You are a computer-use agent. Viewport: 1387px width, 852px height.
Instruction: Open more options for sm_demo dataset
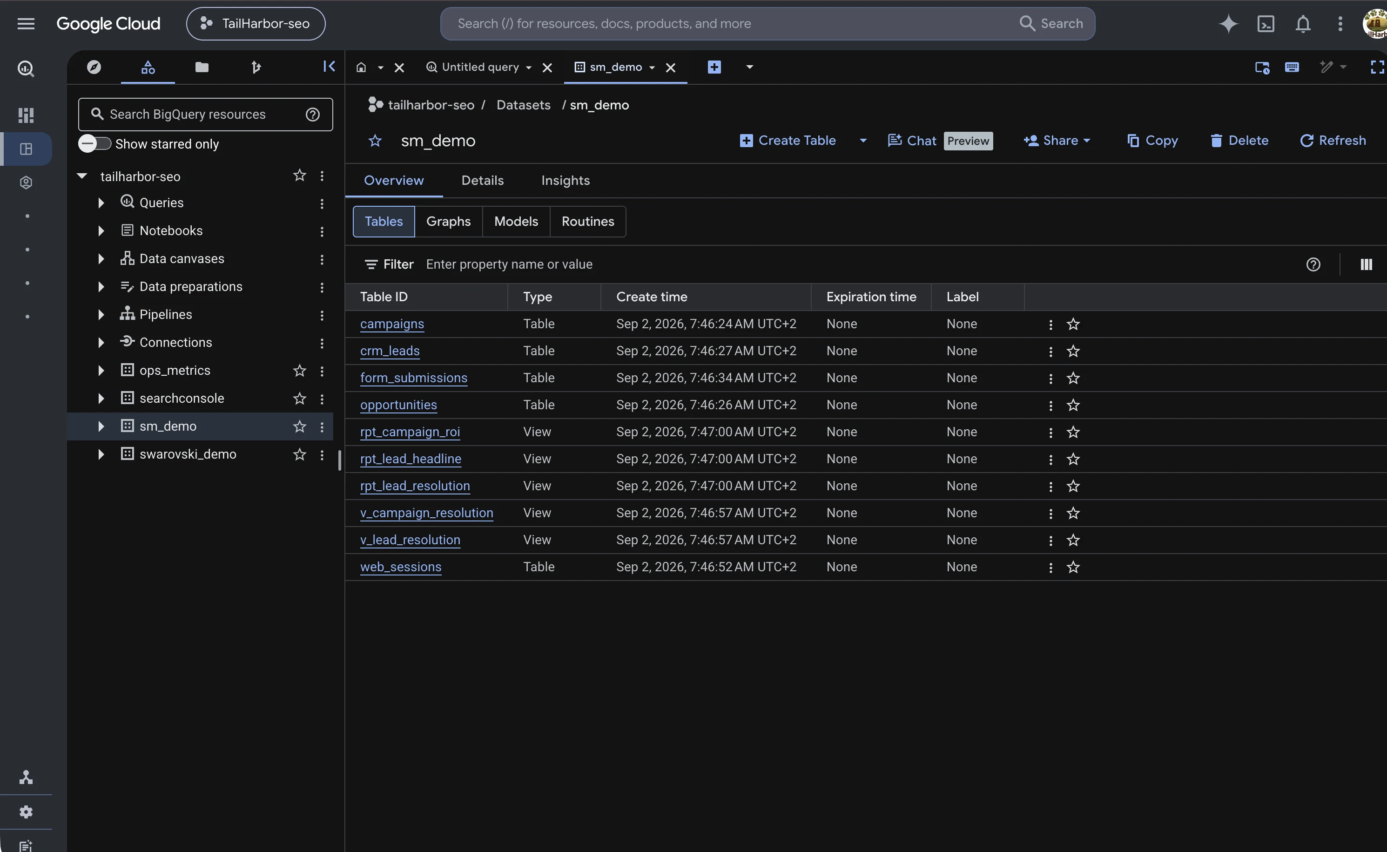(322, 426)
